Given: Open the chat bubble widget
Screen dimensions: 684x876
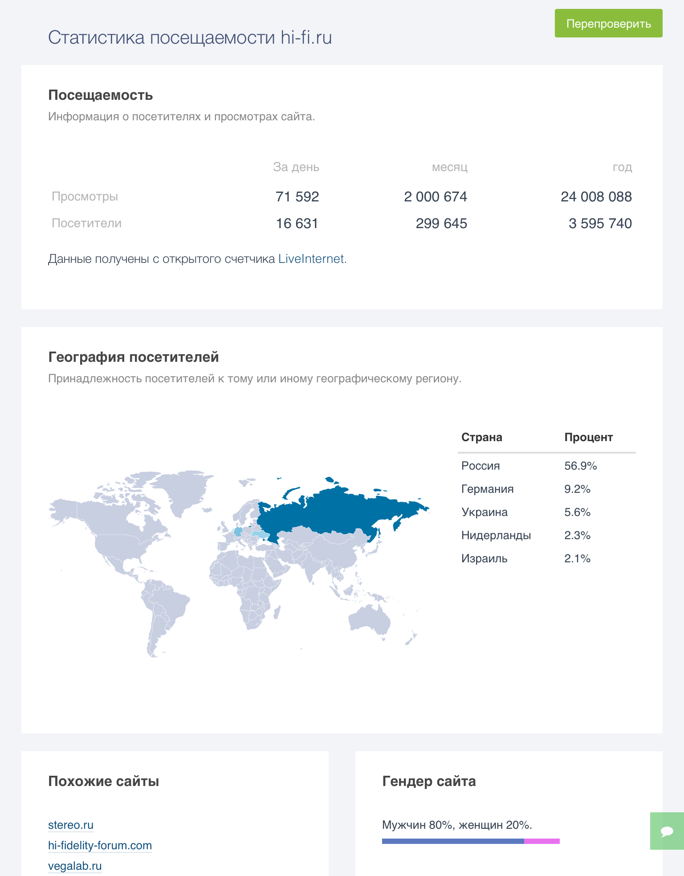Looking at the screenshot, I should (x=667, y=831).
